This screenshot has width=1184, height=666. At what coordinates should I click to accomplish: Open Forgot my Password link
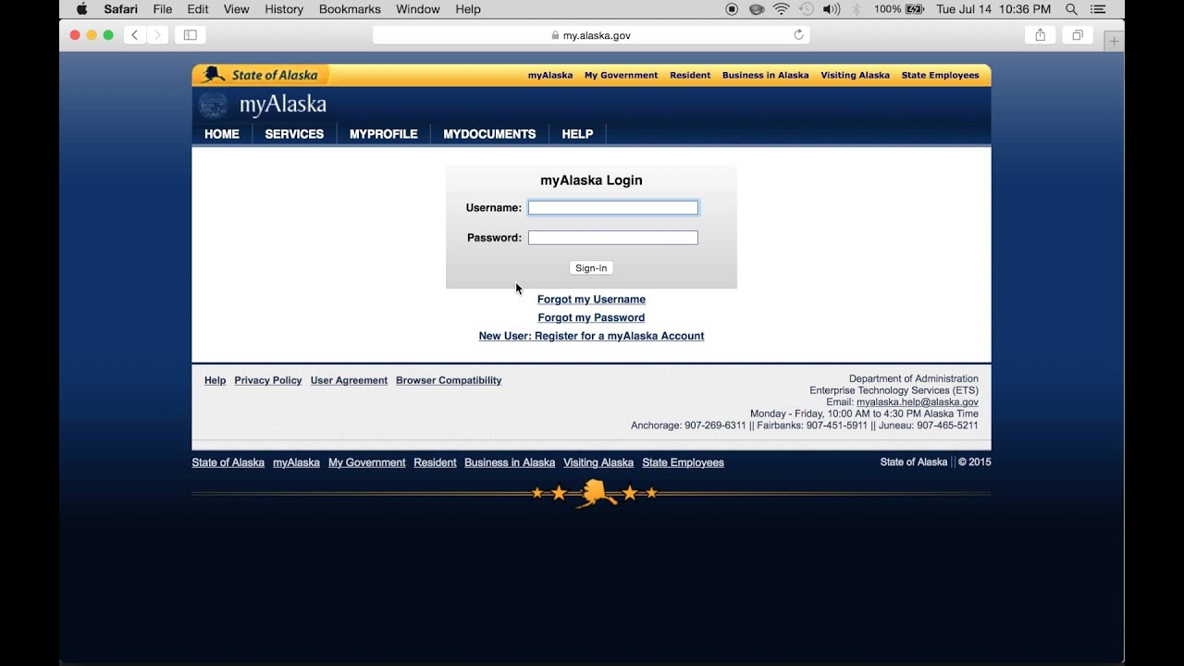point(591,317)
